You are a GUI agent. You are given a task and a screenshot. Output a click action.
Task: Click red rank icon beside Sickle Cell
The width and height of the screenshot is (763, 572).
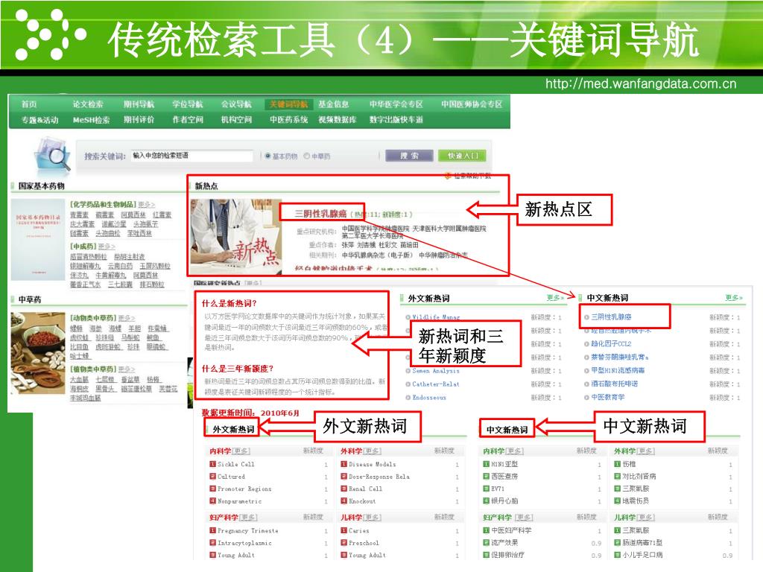(212, 464)
